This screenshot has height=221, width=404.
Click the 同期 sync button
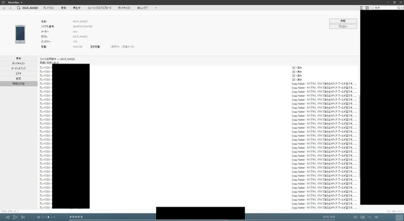pyautogui.click(x=343, y=21)
